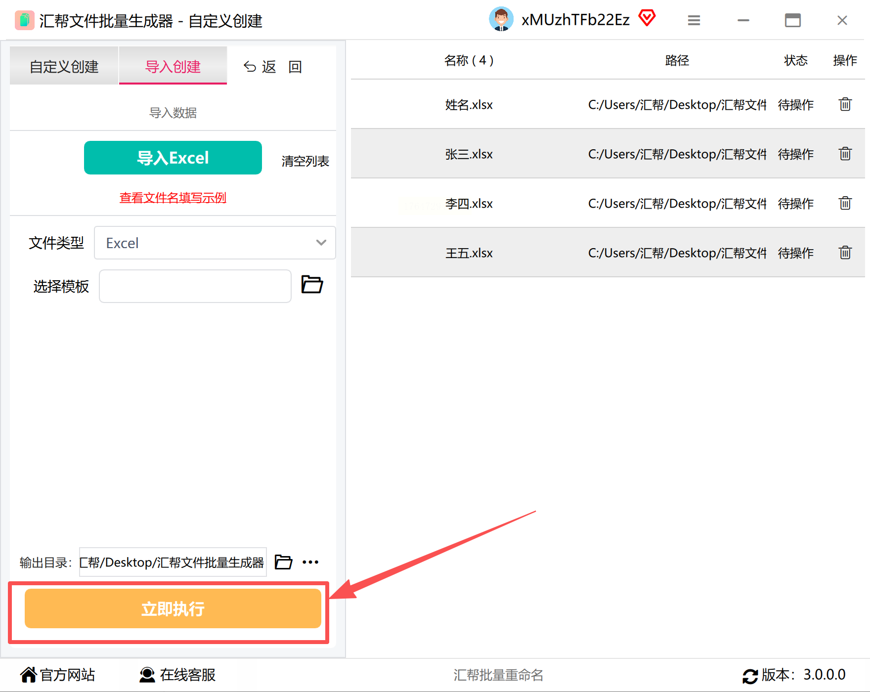Click the 待操作 status of 李四.xlsx
The width and height of the screenshot is (870, 692).
coord(796,203)
